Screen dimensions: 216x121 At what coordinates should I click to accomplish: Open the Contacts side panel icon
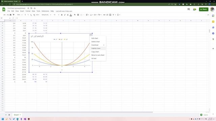click(213, 34)
